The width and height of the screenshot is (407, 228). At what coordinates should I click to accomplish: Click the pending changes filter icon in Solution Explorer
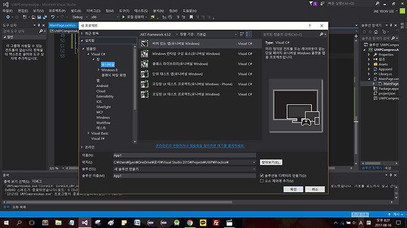(384, 32)
